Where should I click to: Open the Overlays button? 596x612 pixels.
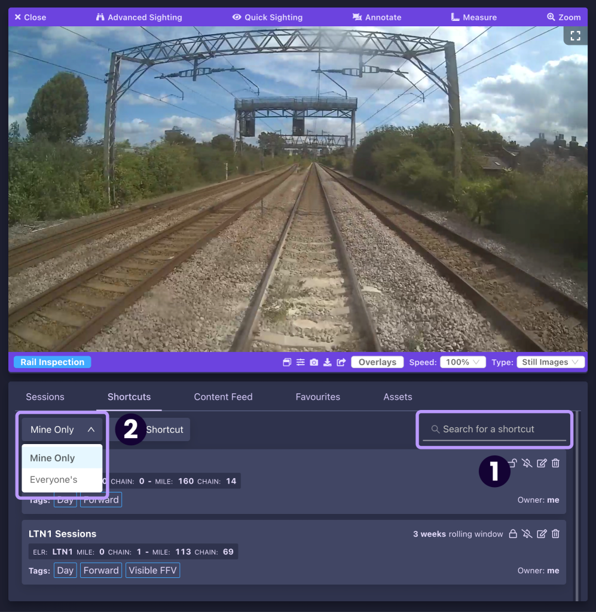coord(377,362)
